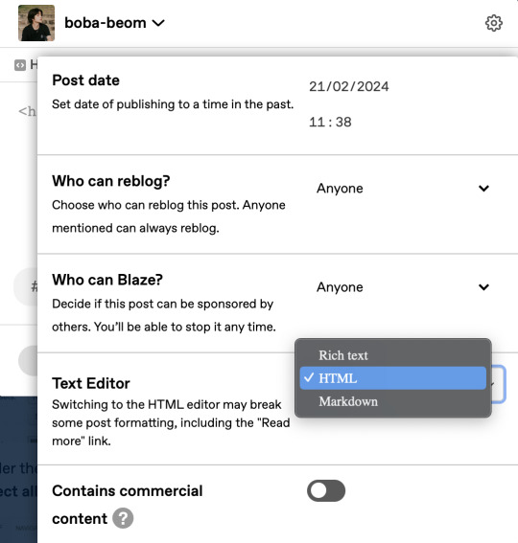The image size is (518, 543).
Task: Click the reblog chevron arrow icon
Action: click(x=483, y=189)
